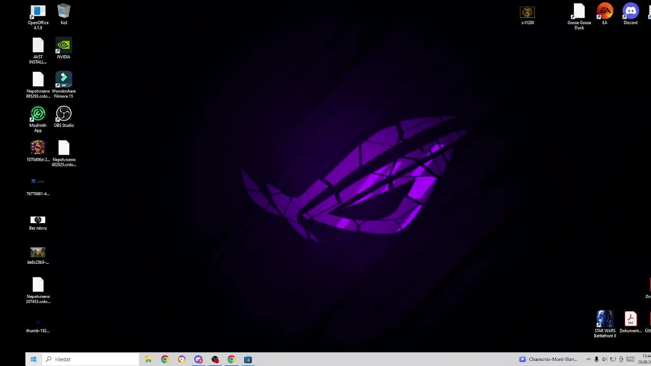Click the microphone icon in system tray
The image size is (651, 366).
pyautogui.click(x=597, y=359)
